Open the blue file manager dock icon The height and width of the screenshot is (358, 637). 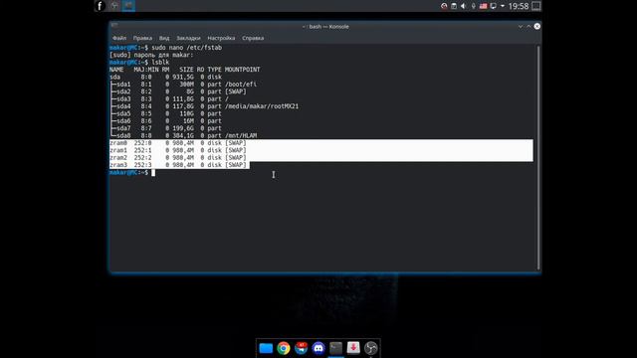pyautogui.click(x=266, y=348)
